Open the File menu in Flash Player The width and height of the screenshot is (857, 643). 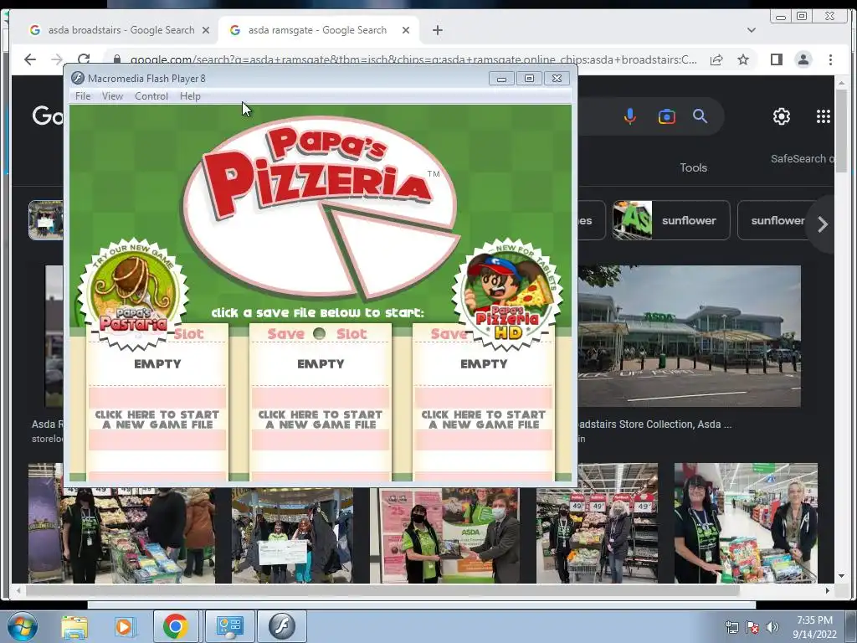(83, 96)
